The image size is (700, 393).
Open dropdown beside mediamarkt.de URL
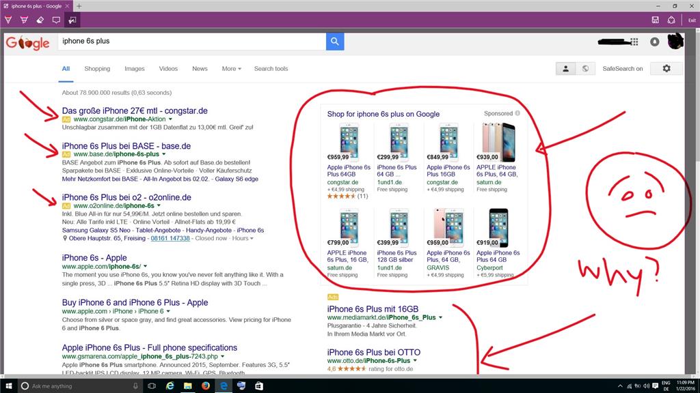440,318
